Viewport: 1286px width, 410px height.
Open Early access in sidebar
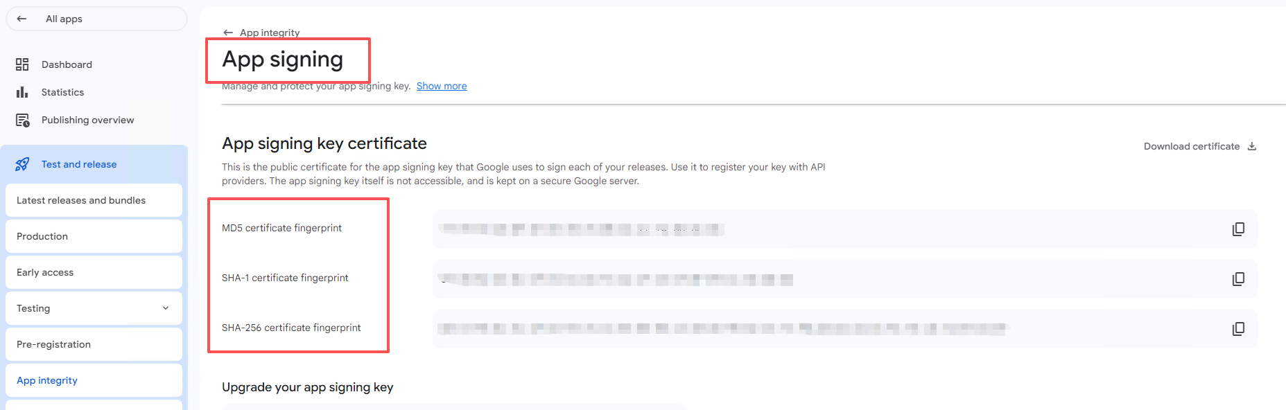(45, 272)
